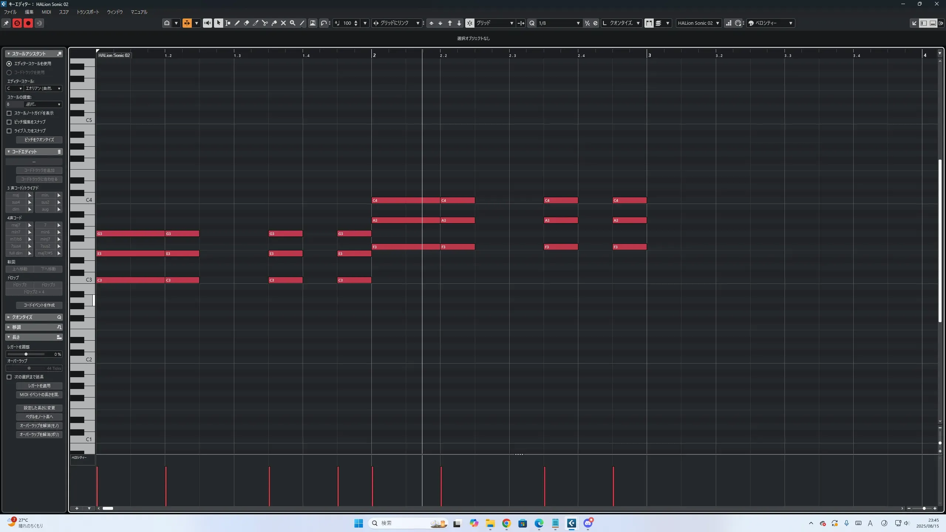Activate the Solo editor button
This screenshot has width=946, height=532.
coord(17,23)
